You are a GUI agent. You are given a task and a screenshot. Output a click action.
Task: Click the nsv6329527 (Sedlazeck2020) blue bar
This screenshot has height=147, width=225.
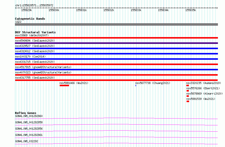pos(116,48)
